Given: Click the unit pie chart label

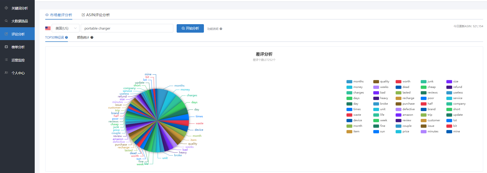Looking at the screenshot, I should pos(165,158).
